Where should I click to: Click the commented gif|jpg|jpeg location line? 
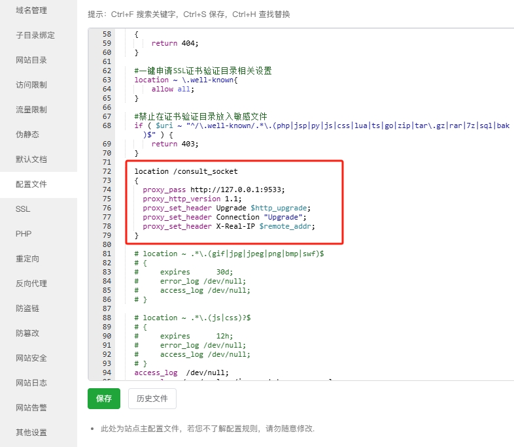click(x=229, y=254)
